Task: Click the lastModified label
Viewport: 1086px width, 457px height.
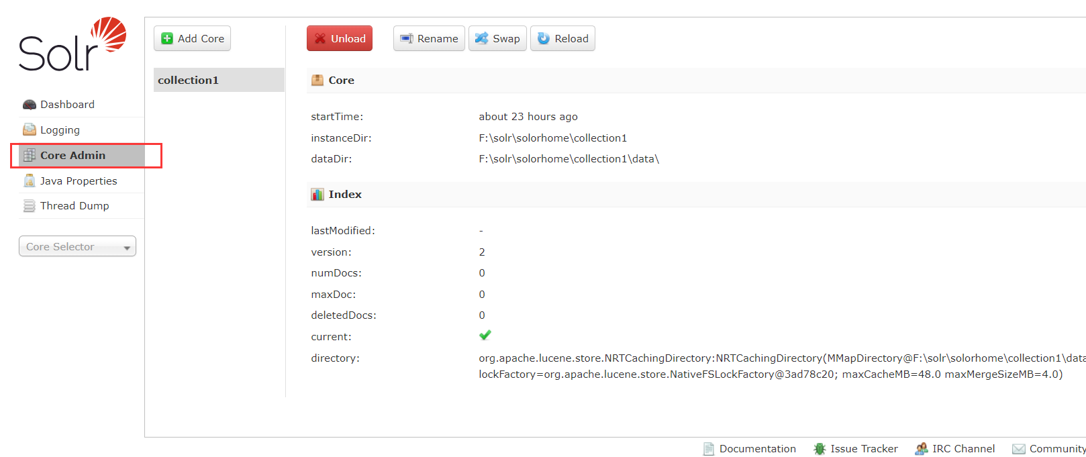Action: click(x=343, y=231)
